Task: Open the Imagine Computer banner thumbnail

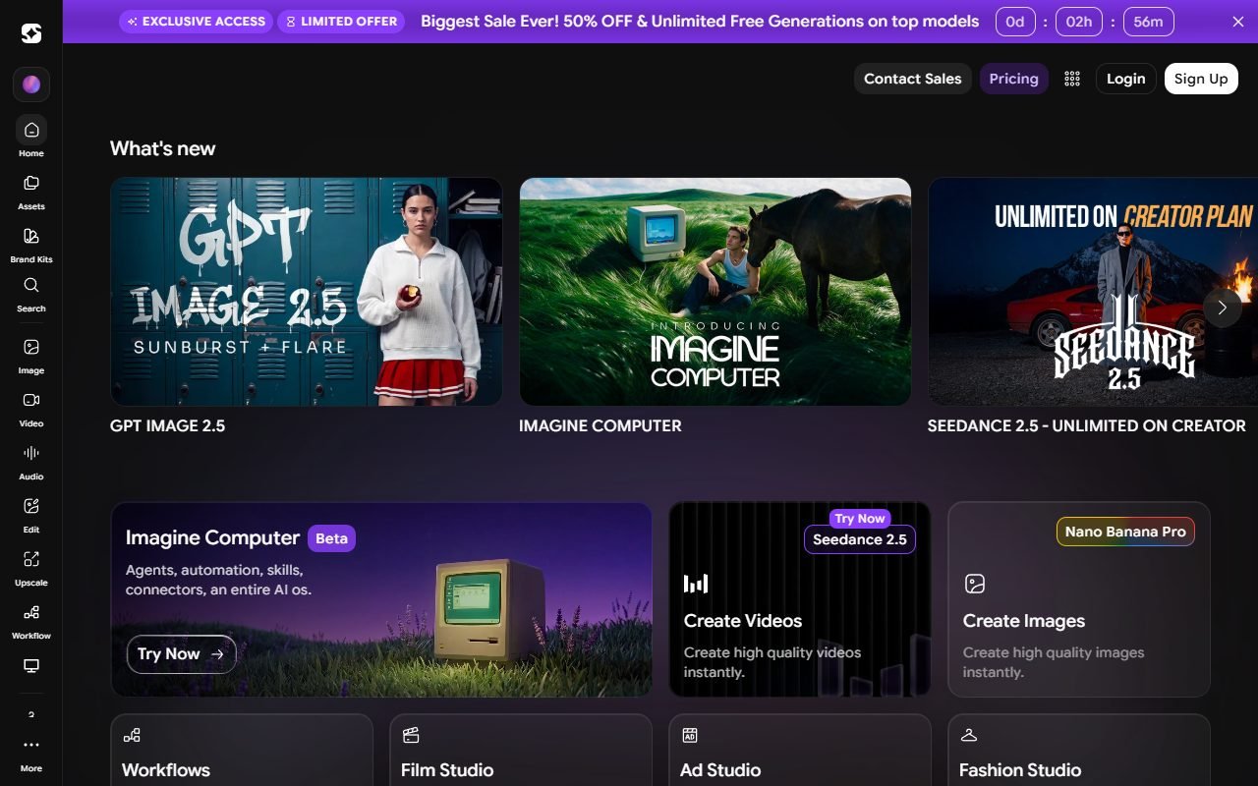Action: coord(715,292)
